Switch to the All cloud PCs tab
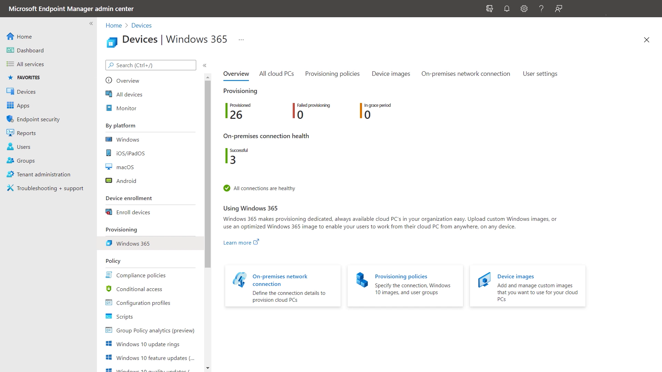Screen dimensions: 662x372 277,74
